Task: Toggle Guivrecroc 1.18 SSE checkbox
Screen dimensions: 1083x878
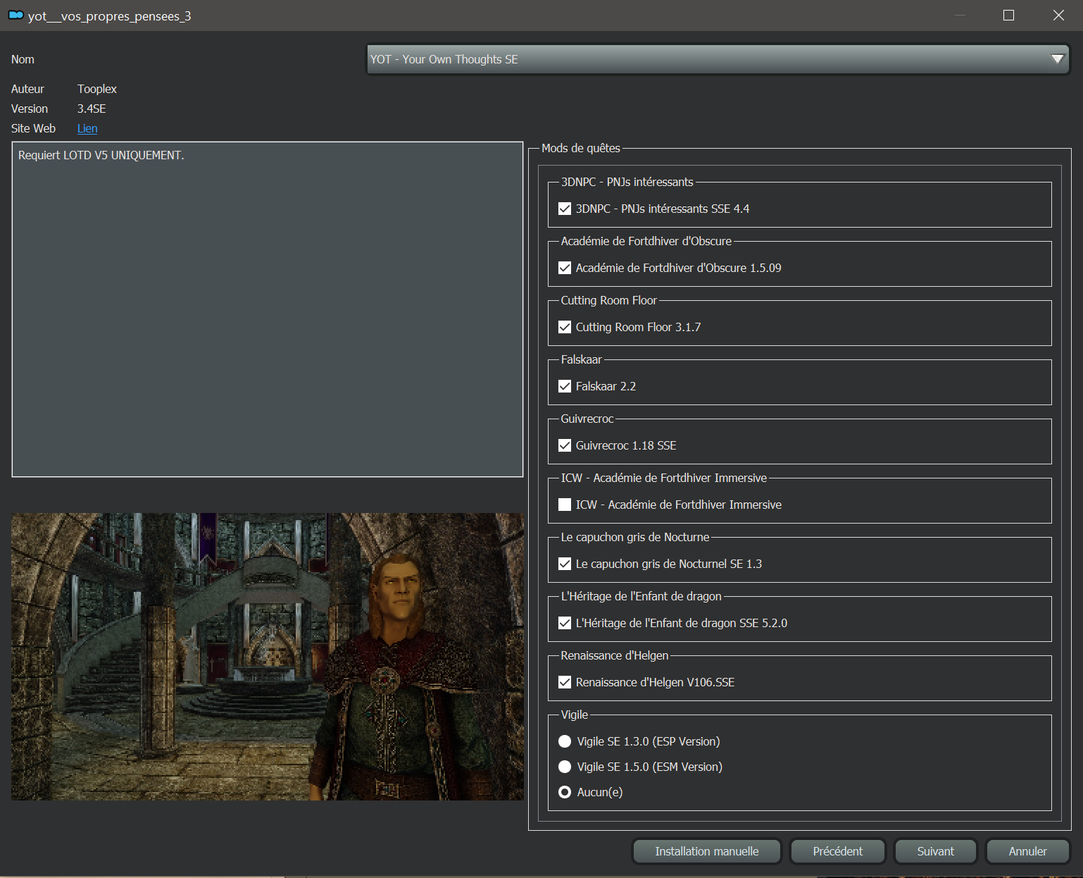Action: tap(564, 445)
